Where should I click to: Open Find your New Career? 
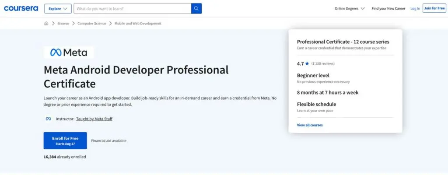[388, 9]
